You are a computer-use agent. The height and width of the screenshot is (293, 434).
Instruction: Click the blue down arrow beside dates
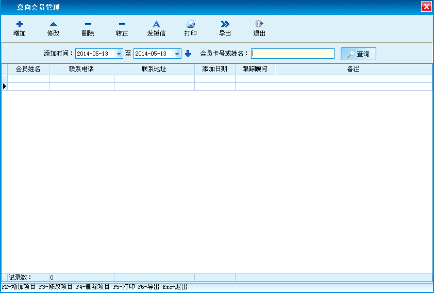tap(188, 54)
